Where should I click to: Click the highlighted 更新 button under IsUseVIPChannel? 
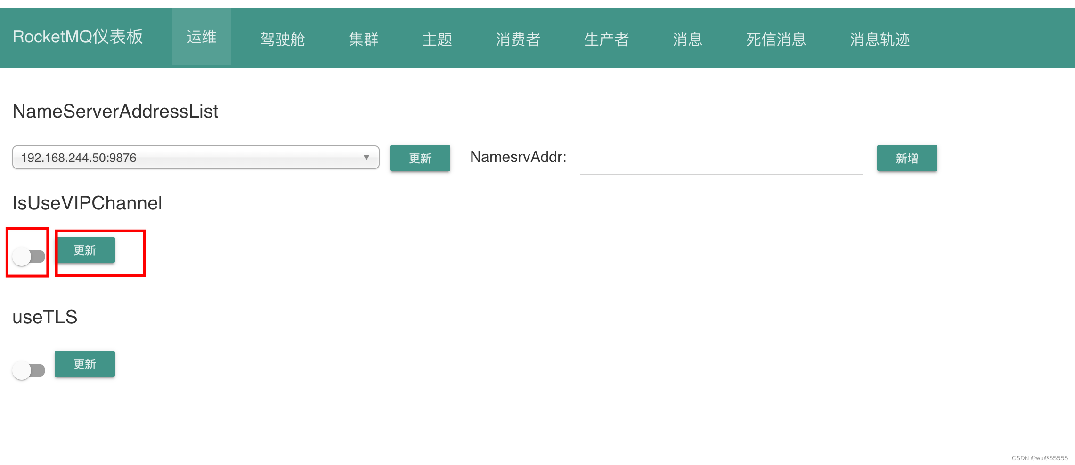[85, 250]
